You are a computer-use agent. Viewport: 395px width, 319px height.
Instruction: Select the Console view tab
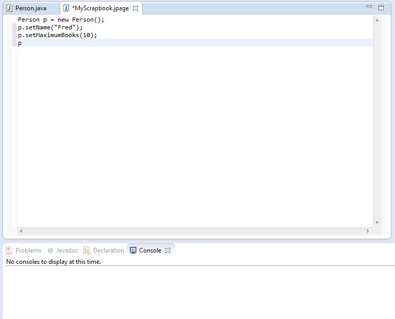coord(150,250)
